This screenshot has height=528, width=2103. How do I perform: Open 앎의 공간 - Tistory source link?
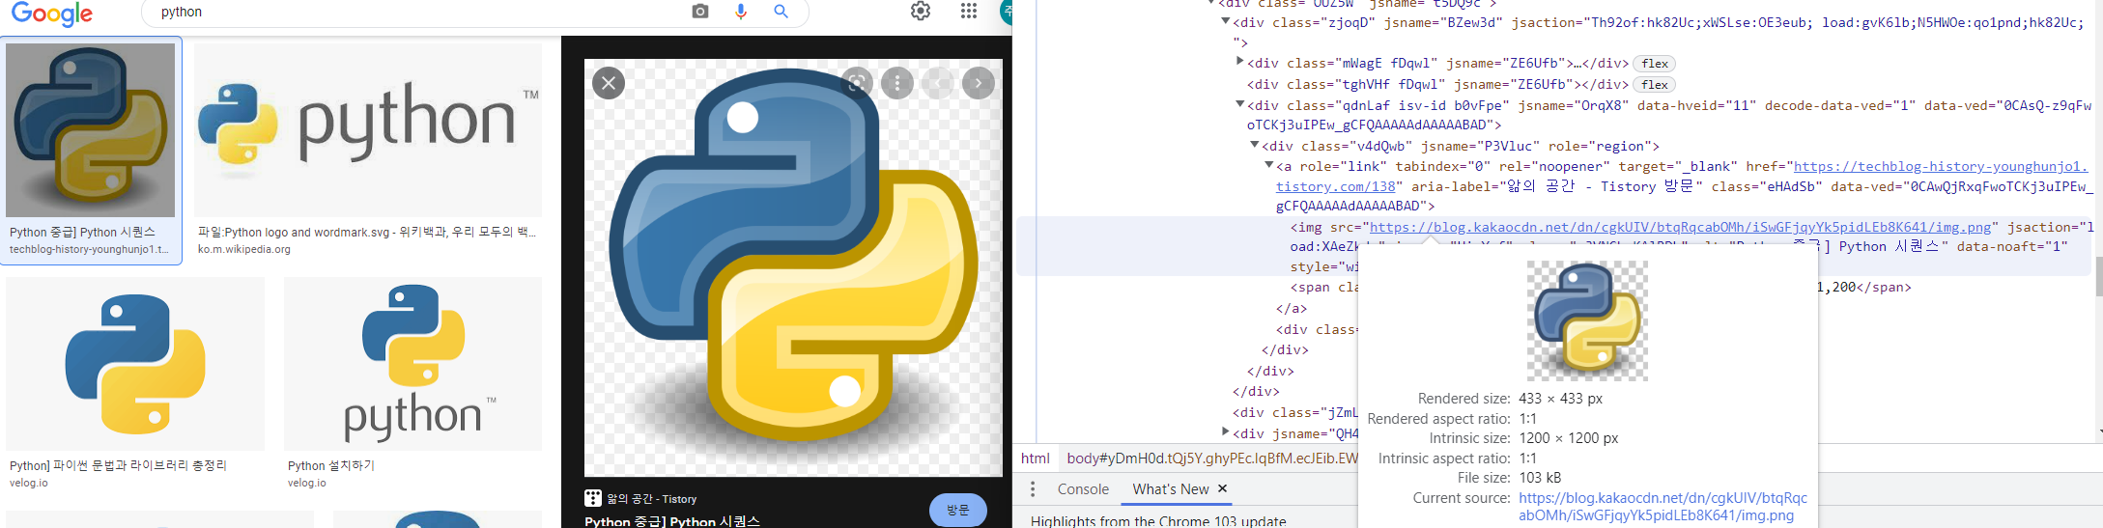[x=651, y=499]
